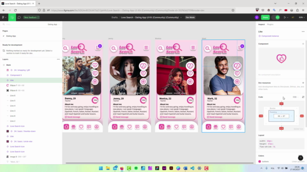Screen dimensions: 307x172
Task: Open the comments tool
Action: point(19,17)
